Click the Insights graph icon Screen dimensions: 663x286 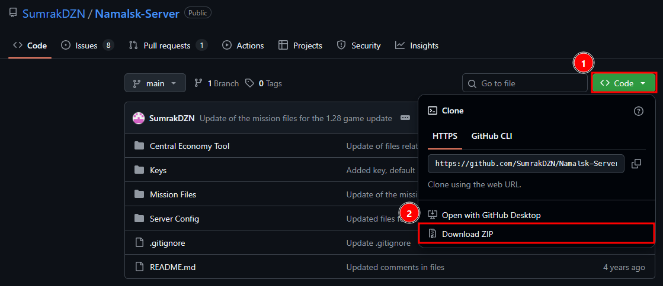click(x=399, y=45)
